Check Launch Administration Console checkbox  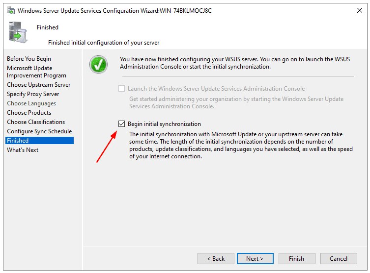pyautogui.click(x=121, y=89)
